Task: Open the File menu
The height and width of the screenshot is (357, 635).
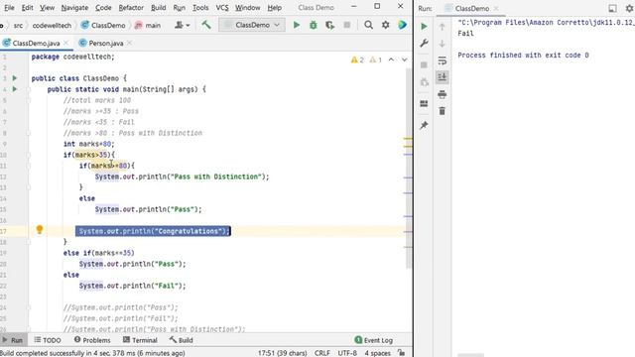Action: pyautogui.click(x=9, y=8)
